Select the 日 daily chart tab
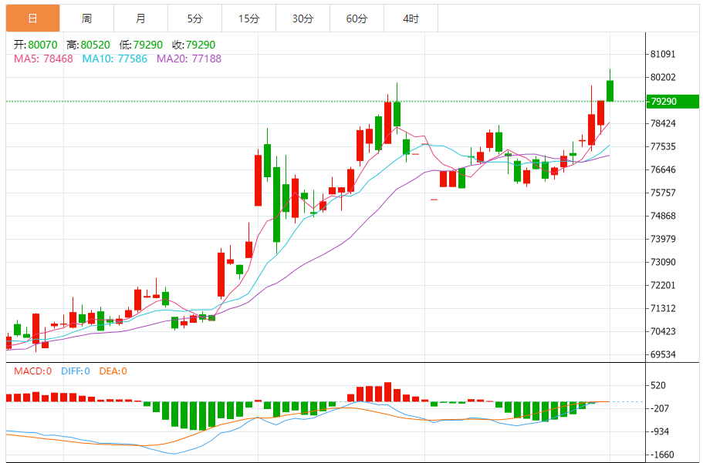Viewport: 703px width, 463px height. click(x=32, y=18)
